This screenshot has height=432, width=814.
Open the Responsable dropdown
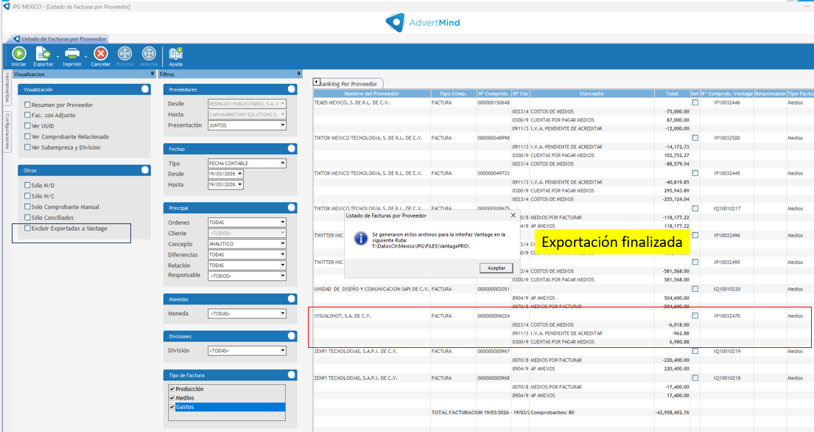[x=283, y=276]
